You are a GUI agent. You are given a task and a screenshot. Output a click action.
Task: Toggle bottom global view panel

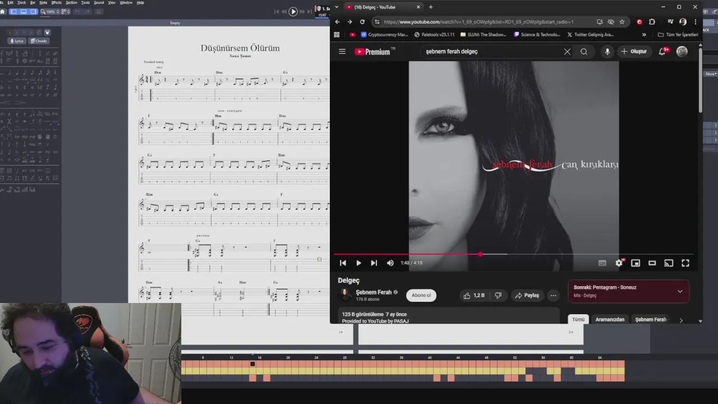(x=24, y=11)
